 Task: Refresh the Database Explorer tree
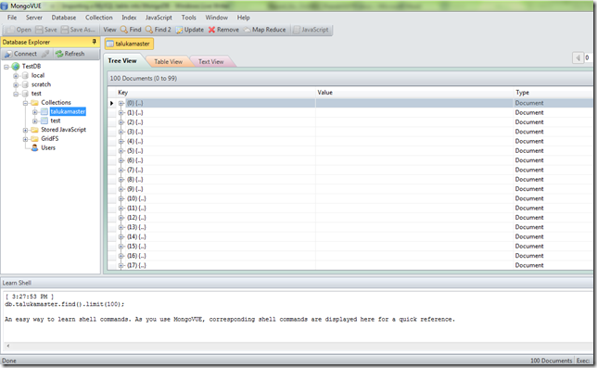click(x=70, y=54)
